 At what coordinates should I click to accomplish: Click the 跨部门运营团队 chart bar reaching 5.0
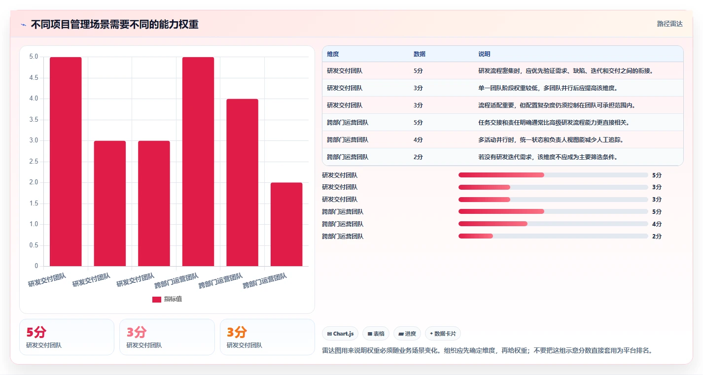coord(198,162)
